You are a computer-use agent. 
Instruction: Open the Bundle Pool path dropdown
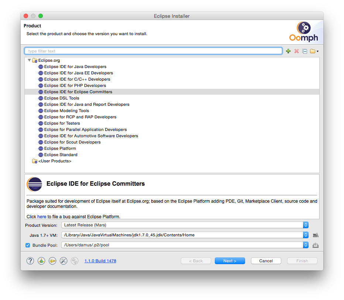(185, 245)
